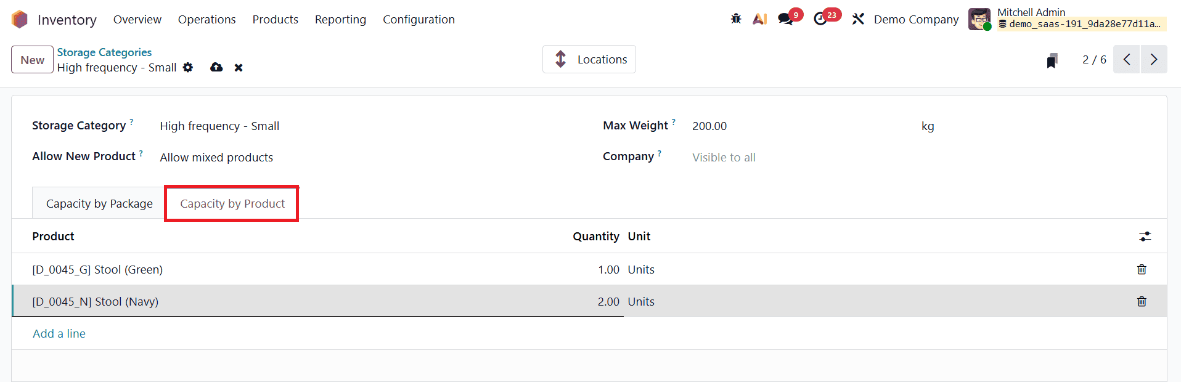Launch the AI assistant icon
This screenshot has height=382, width=1181.
pos(759,18)
